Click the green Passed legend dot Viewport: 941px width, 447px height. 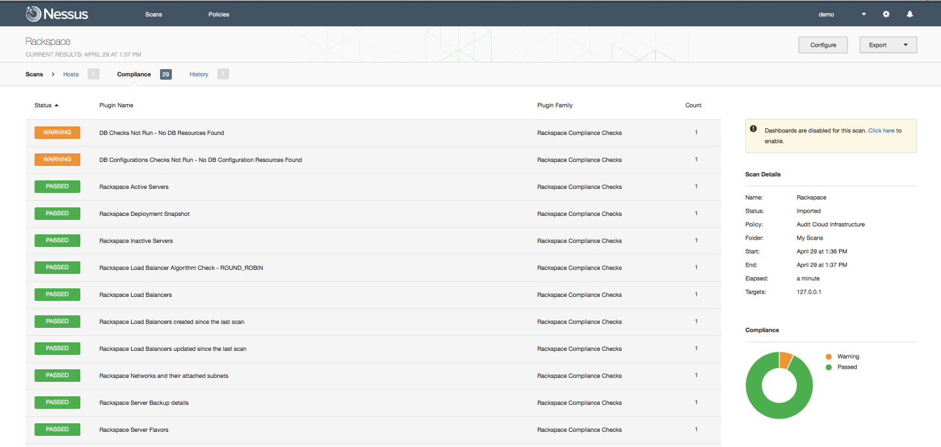(x=828, y=367)
